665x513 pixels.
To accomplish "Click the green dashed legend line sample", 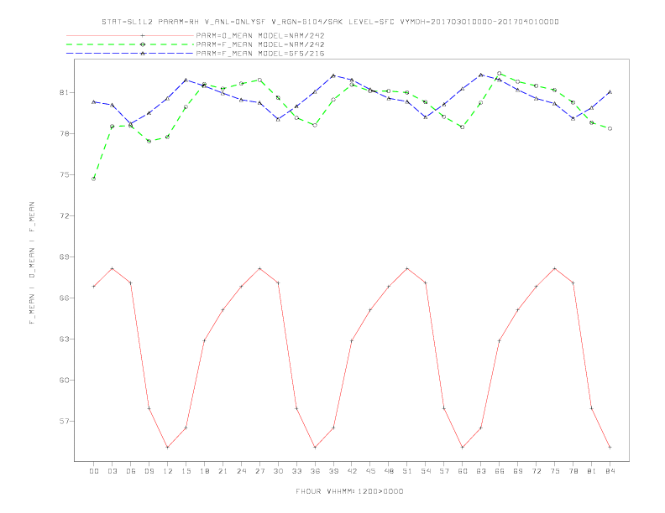I will pyautogui.click(x=130, y=44).
